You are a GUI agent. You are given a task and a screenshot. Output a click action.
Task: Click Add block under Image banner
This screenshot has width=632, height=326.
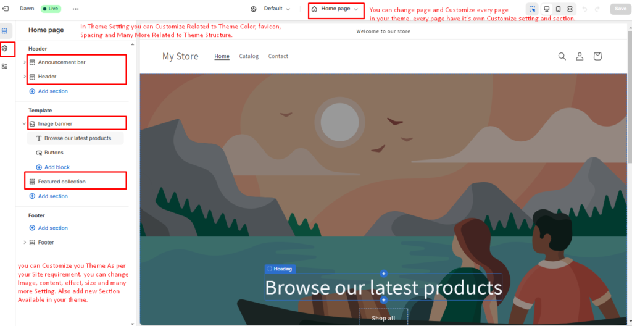click(53, 167)
